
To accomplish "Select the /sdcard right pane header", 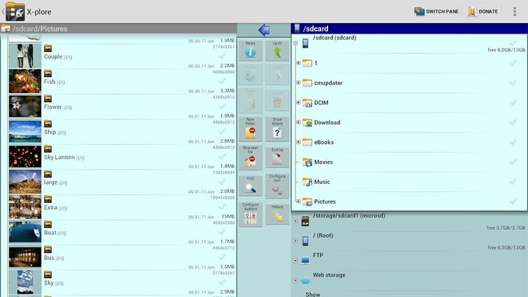I will click(x=409, y=29).
